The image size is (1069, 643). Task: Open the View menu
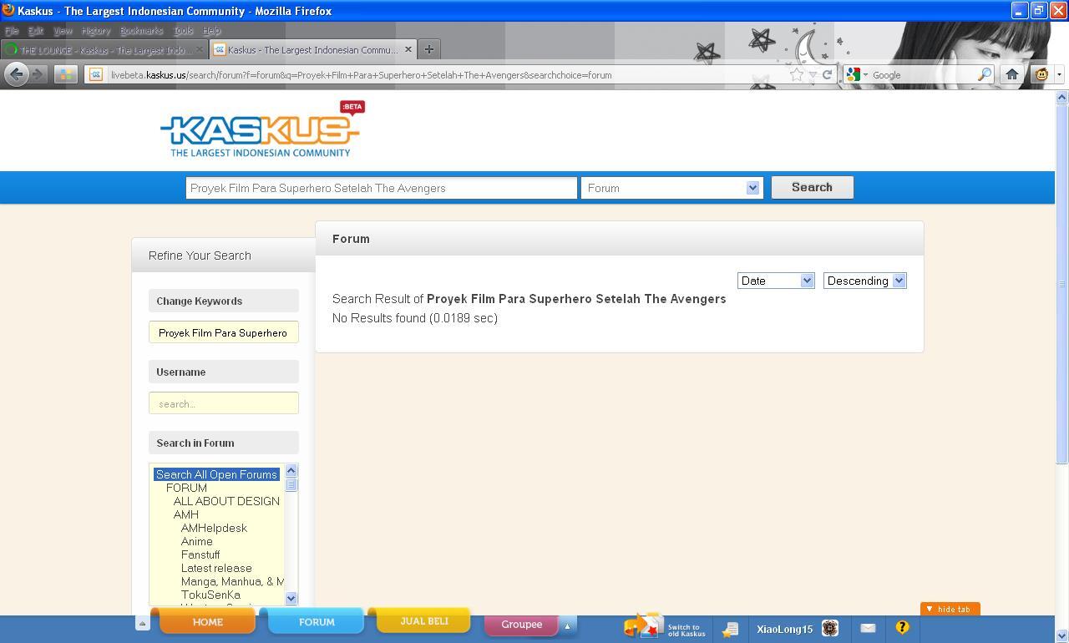coord(63,30)
